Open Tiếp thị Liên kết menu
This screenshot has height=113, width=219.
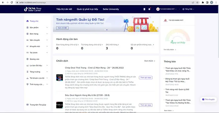pos(64,9)
